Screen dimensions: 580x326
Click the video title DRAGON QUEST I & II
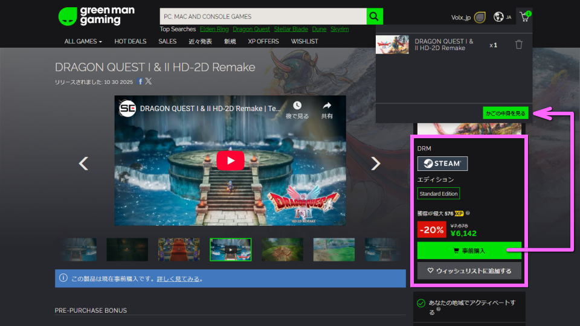click(210, 109)
